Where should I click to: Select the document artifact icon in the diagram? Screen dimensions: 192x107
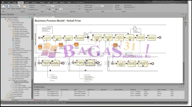[135, 28]
